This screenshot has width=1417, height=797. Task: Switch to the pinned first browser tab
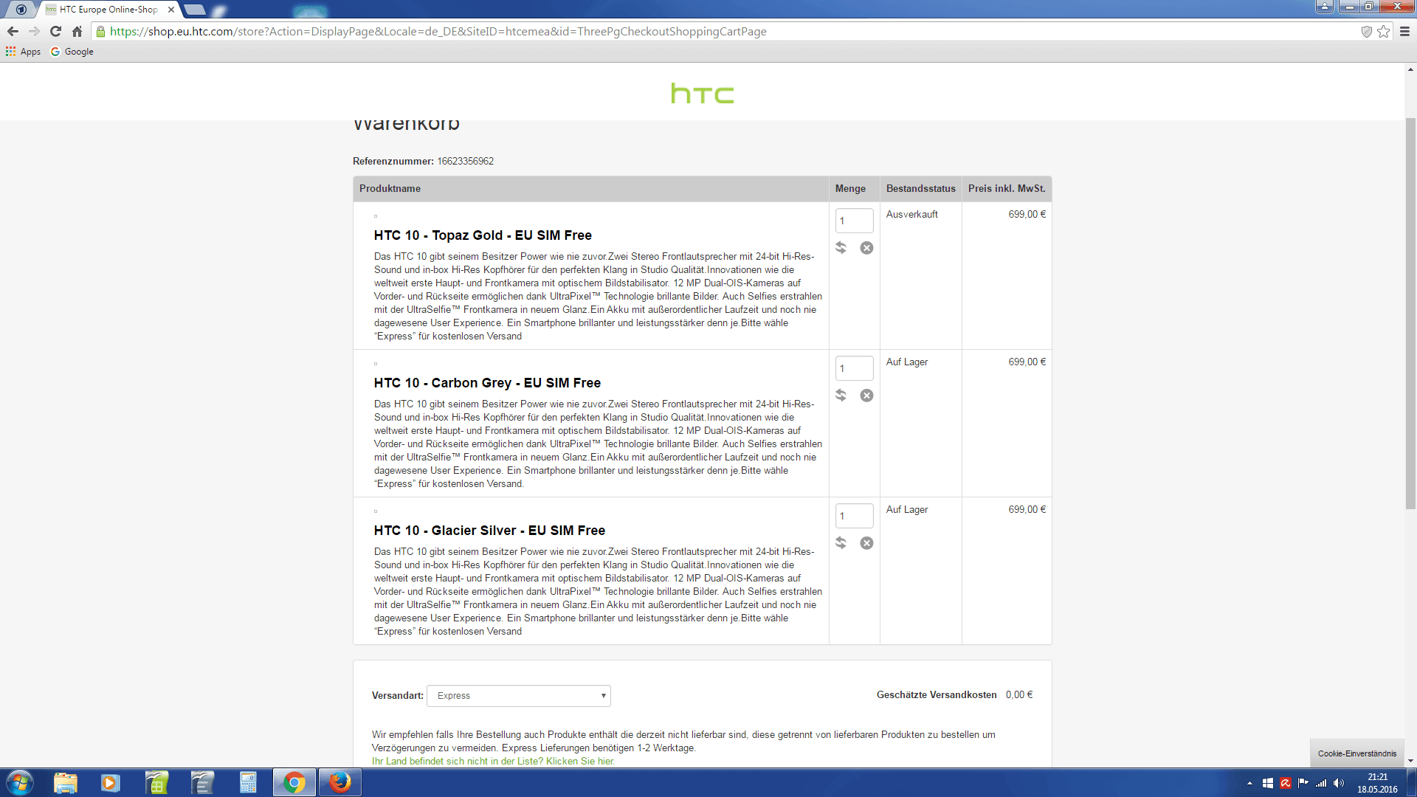pos(21,10)
